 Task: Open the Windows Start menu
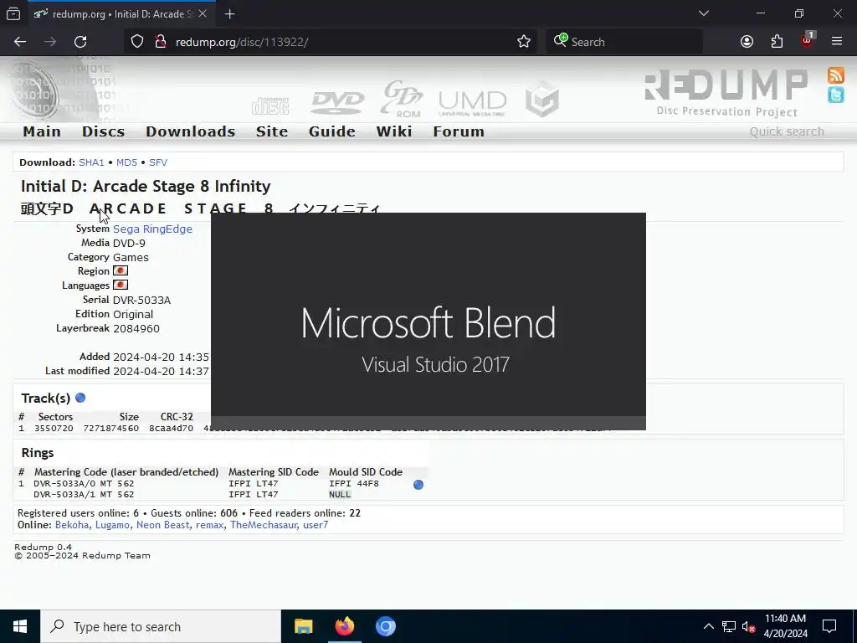(20, 626)
